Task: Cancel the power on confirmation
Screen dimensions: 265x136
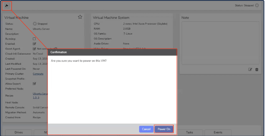Action: [146, 129]
